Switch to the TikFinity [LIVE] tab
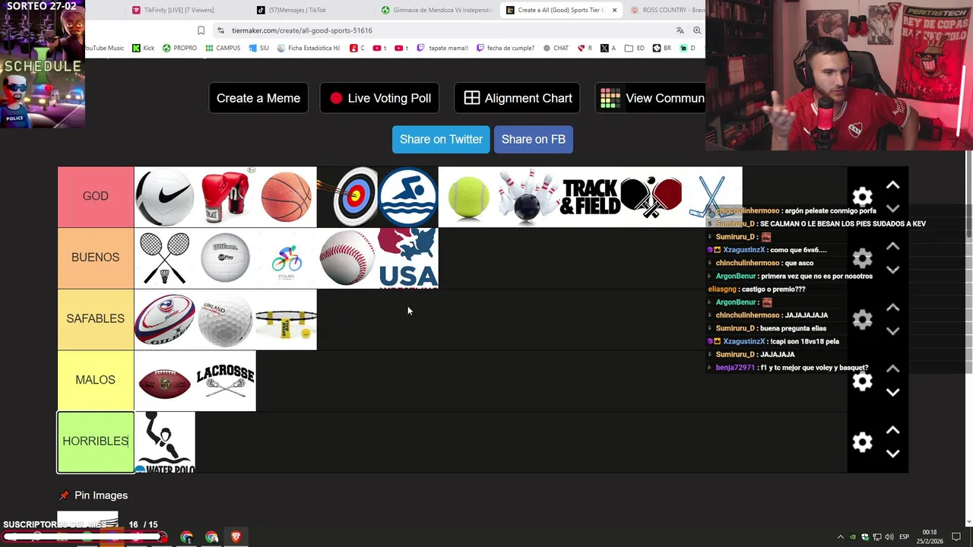This screenshot has width=973, height=547. click(x=179, y=10)
